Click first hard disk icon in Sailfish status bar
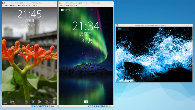This screenshot has height=110, width=195. point(89,106)
